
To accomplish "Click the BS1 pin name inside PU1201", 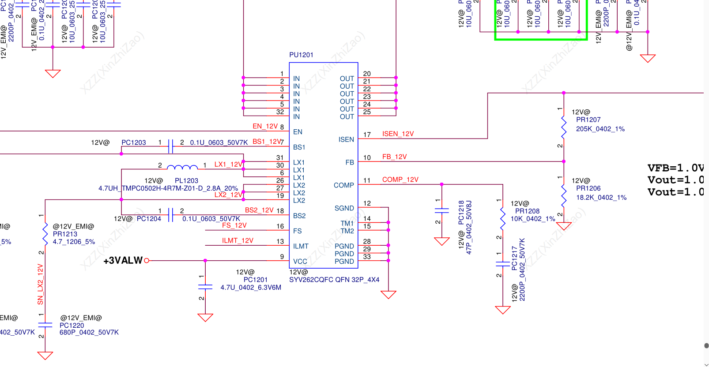I will click(x=299, y=147).
